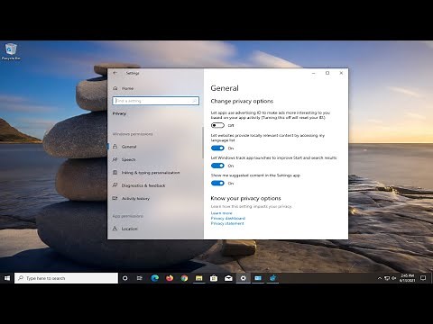This screenshot has height=324, width=433.
Task: Click the Find a setting search box
Action: [156, 101]
